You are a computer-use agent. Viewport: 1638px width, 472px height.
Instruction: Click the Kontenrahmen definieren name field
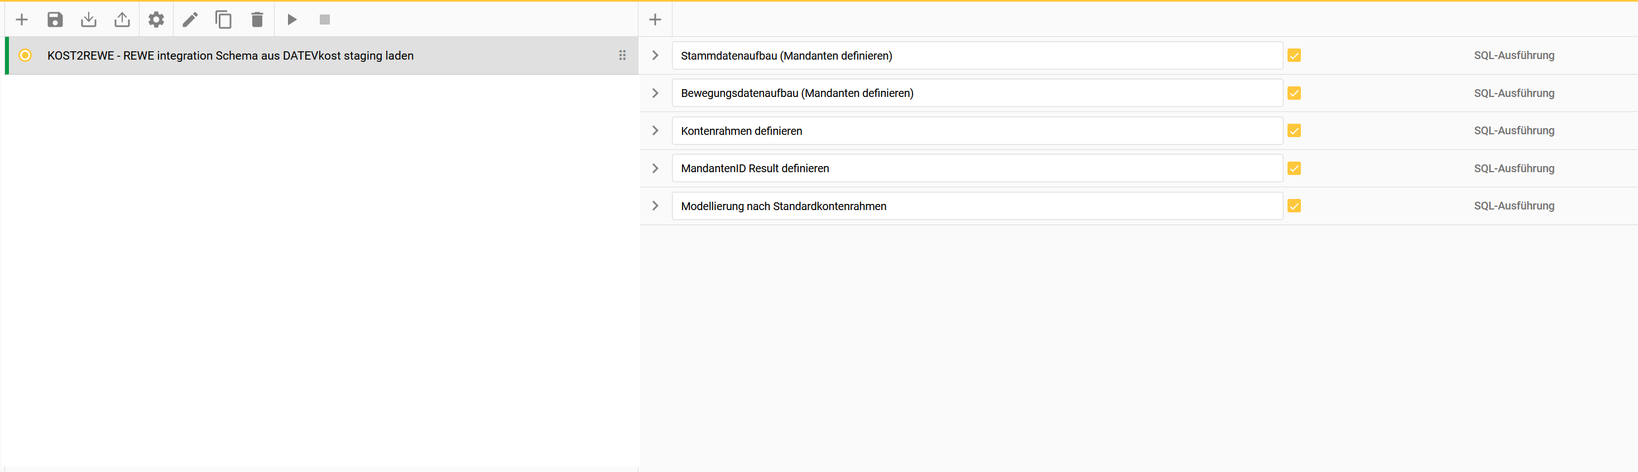coord(977,131)
